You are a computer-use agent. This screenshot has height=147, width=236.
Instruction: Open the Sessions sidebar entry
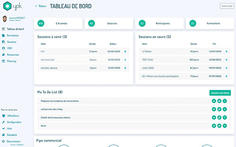pyautogui.click(x=12, y=42)
